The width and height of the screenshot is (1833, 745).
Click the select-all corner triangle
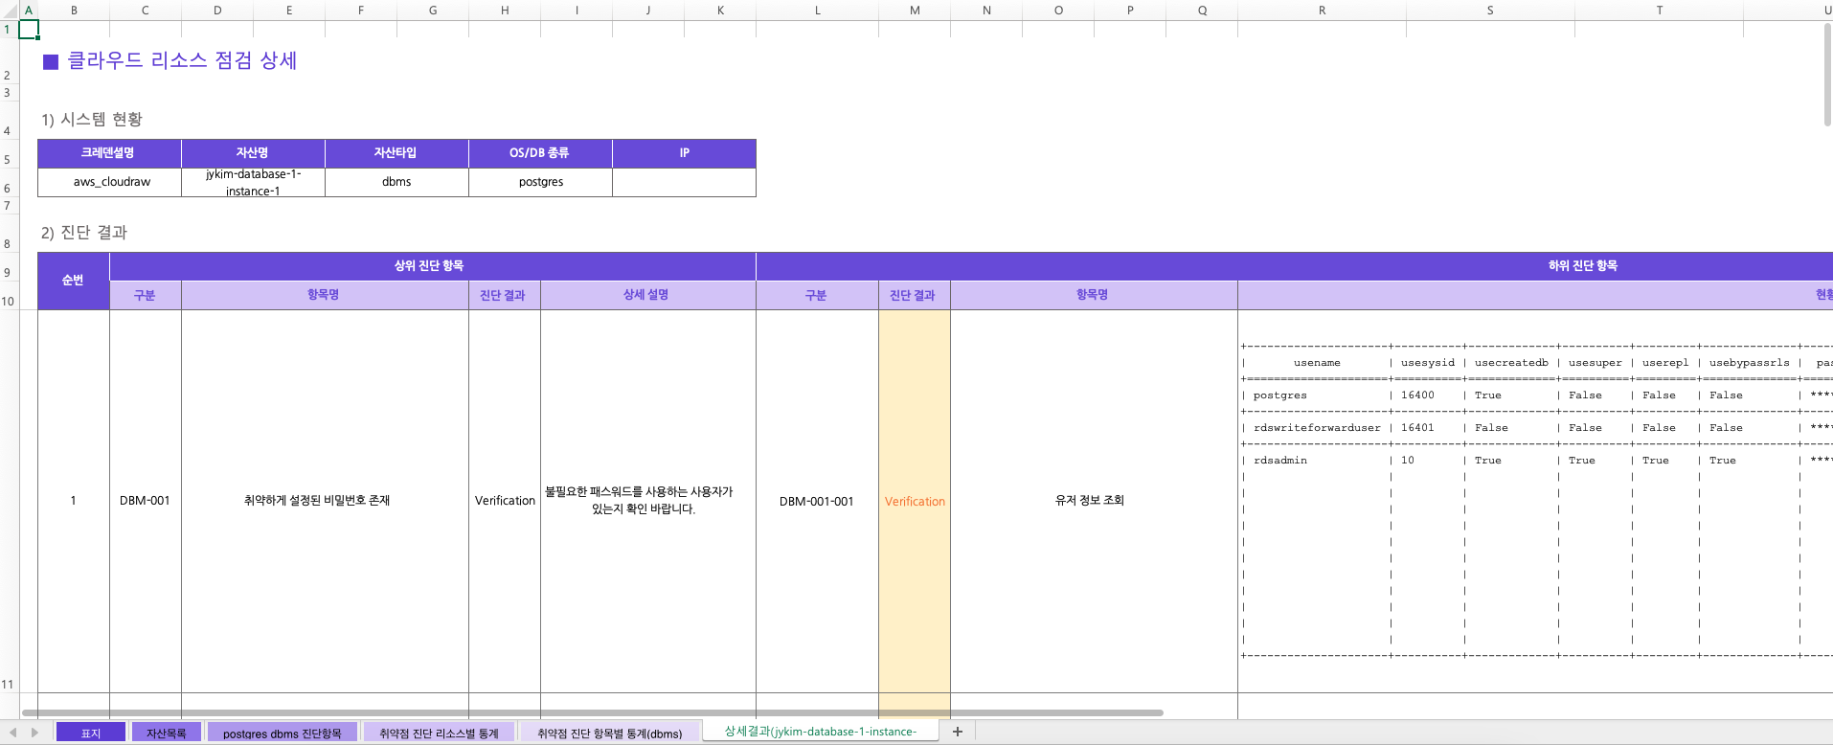10,11
